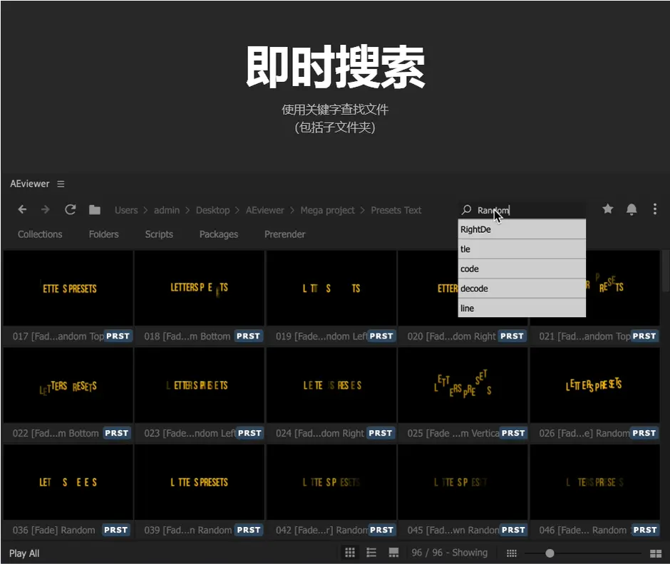Navigate to admin in breadcrumb
The height and width of the screenshot is (564, 670).
click(167, 210)
